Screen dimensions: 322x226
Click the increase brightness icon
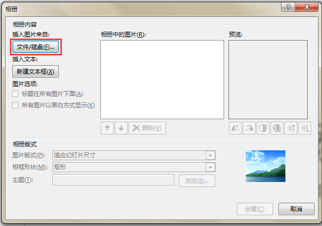tap(291, 128)
